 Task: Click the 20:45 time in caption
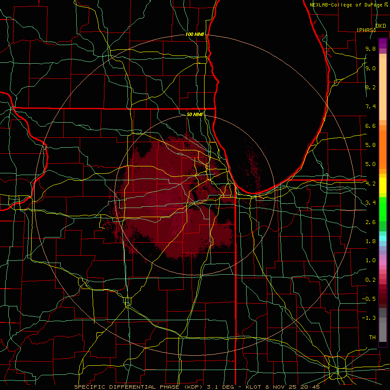[311, 387]
